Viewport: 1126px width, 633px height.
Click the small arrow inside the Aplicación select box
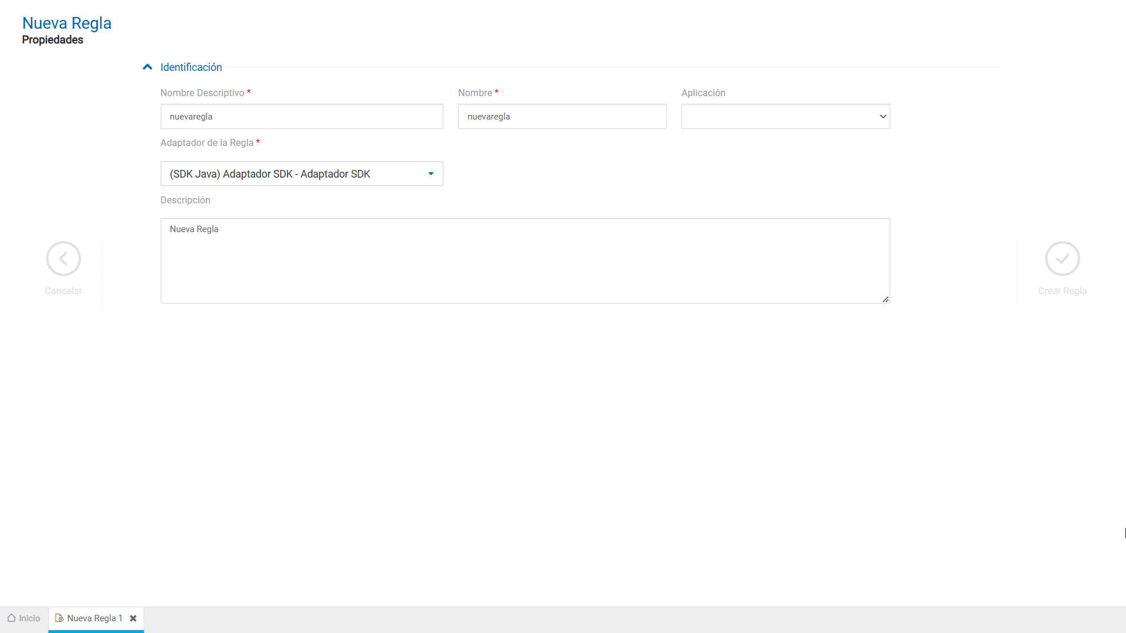(883, 117)
